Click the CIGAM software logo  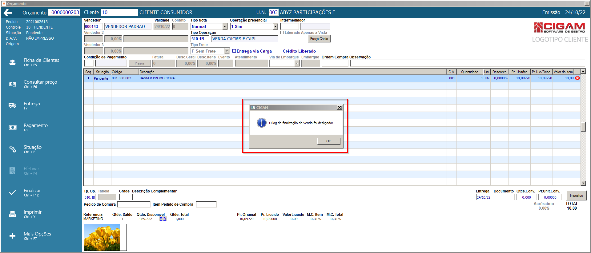pos(560,28)
